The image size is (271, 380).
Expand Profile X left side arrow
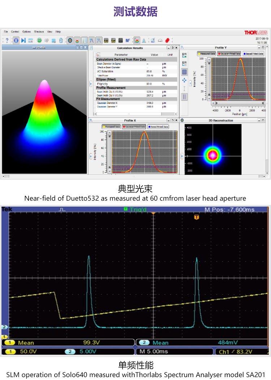91,156
